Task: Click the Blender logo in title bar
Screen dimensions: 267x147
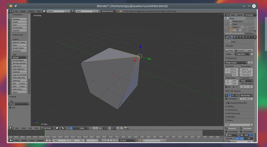Action: click(11, 6)
